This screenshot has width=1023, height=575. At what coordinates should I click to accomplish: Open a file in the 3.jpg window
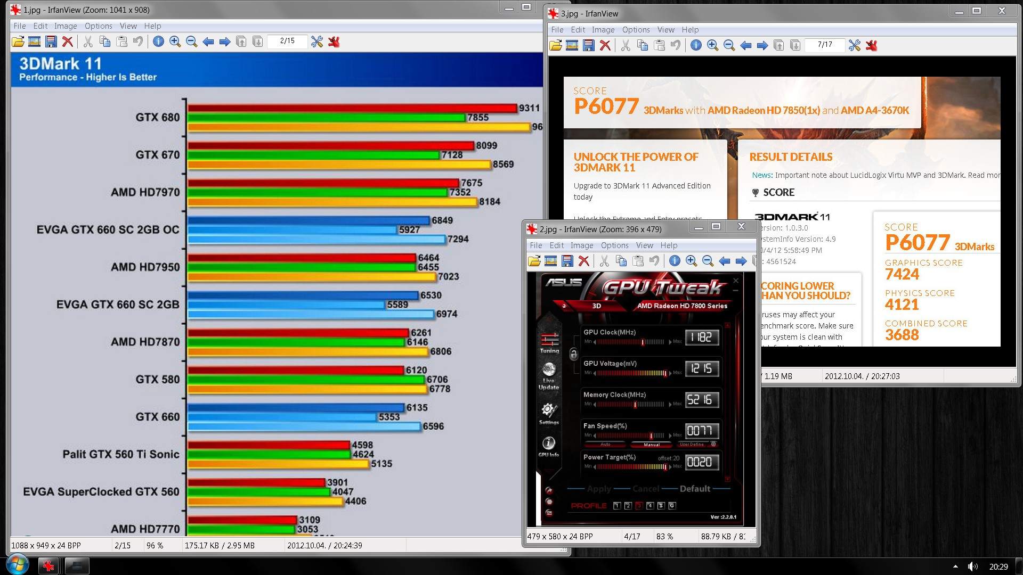[556, 45]
